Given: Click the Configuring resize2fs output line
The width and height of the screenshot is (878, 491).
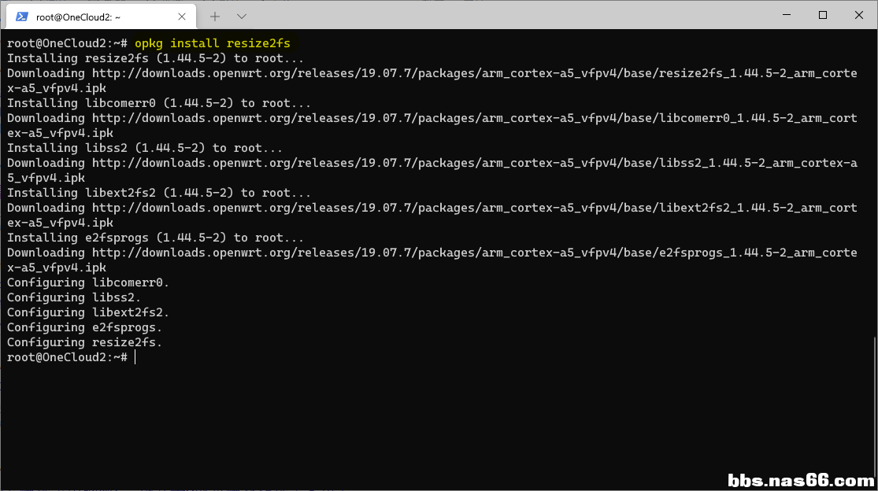Looking at the screenshot, I should 84,342.
